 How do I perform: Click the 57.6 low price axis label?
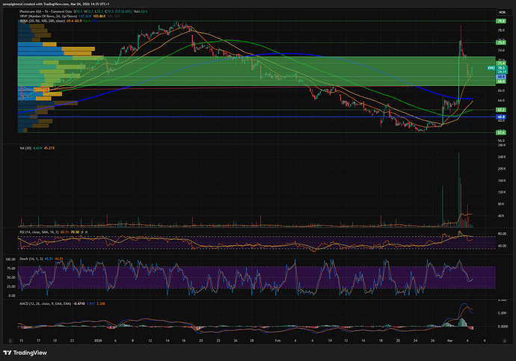501,132
